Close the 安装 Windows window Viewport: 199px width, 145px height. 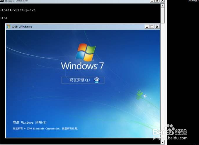(x=157, y=27)
